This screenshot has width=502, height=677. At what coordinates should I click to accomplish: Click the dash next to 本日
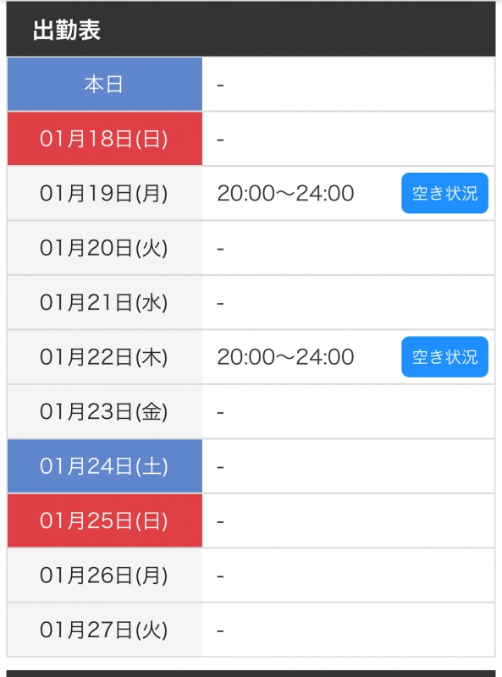click(x=220, y=84)
